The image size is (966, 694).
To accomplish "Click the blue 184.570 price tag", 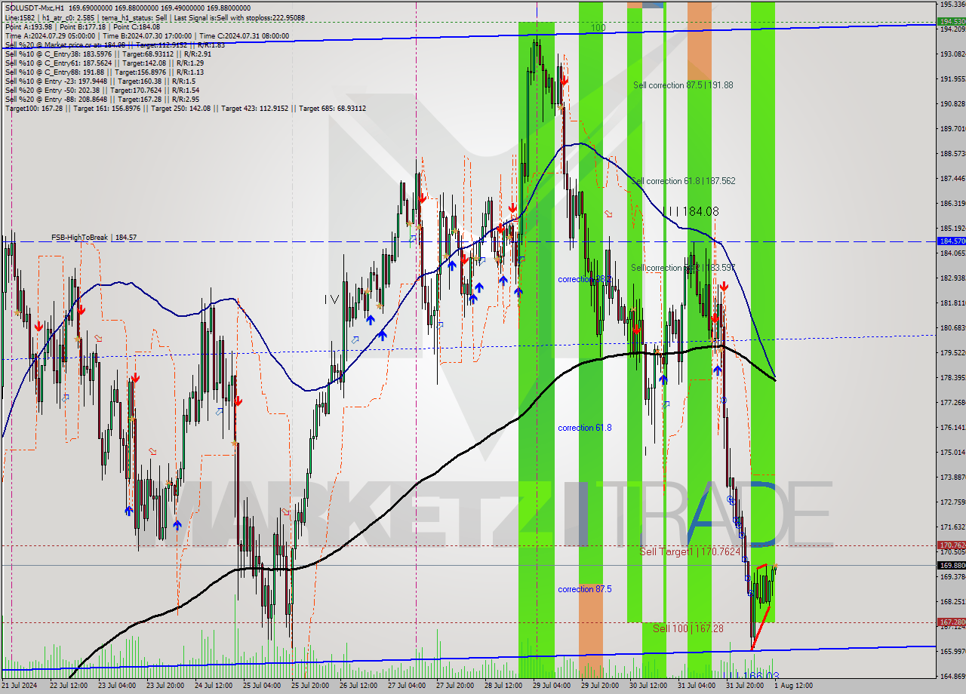I will coord(951,241).
